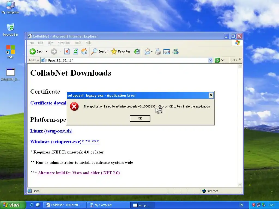The height and width of the screenshot is (209, 279).
Task: Click "Requires .NET Framework 4.0 or later" text
Action: [x=68, y=152]
